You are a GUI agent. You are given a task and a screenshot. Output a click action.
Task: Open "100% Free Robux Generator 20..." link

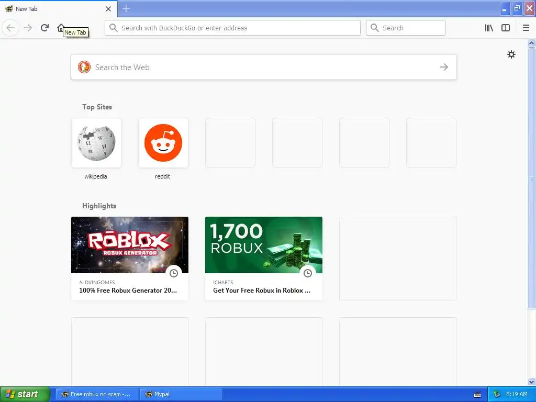pos(128,290)
